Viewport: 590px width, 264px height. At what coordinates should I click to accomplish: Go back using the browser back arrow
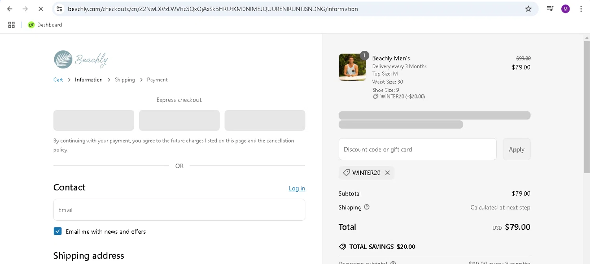coord(10,9)
